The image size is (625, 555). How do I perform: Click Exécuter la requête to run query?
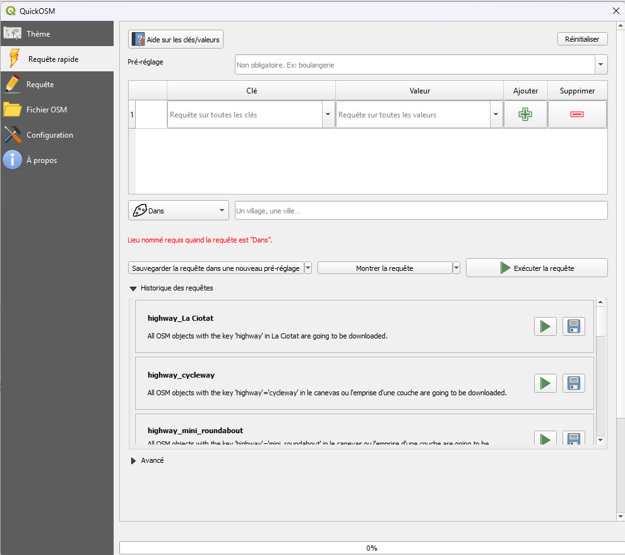tap(537, 268)
